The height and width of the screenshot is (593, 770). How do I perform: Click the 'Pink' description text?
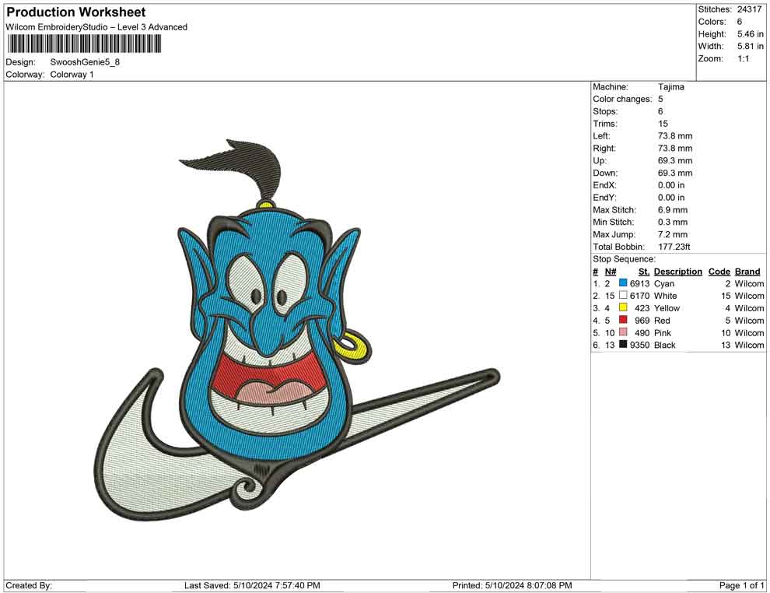(663, 332)
